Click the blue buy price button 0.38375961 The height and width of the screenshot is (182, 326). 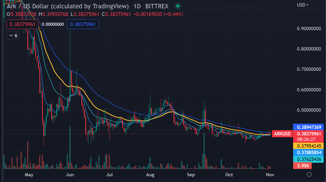click(83, 24)
